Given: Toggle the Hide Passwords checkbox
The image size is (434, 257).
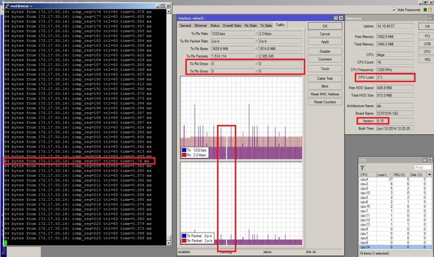Looking at the screenshot, I should [x=394, y=10].
